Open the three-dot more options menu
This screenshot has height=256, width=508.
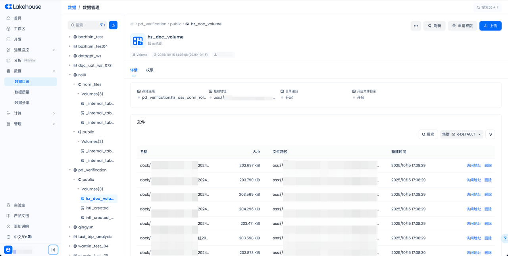click(416, 26)
